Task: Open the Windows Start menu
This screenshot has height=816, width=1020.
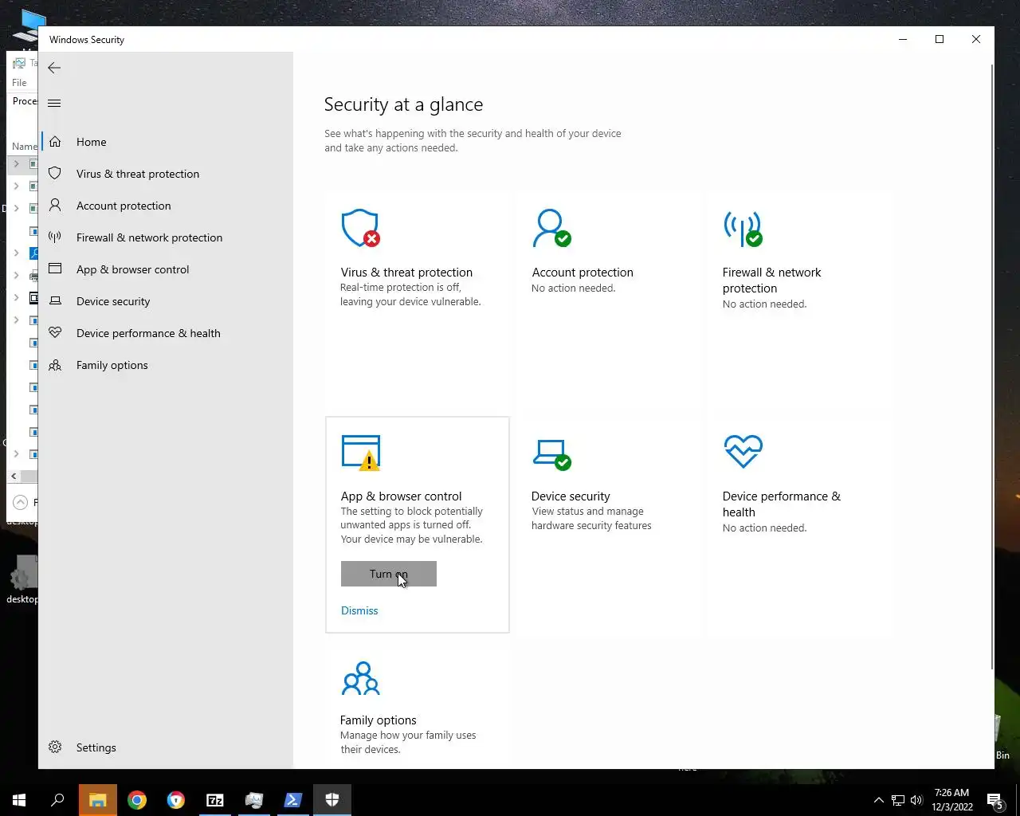Action: click(19, 800)
